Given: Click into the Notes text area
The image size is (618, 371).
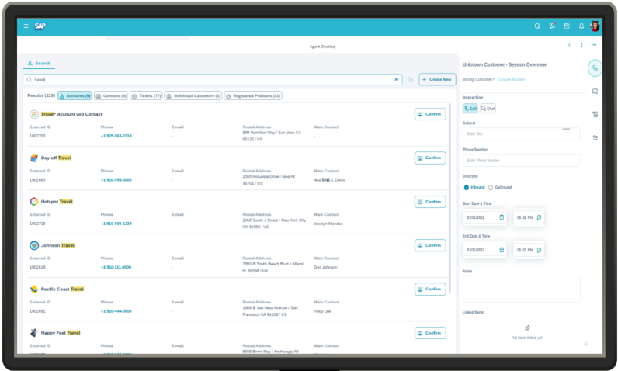Looking at the screenshot, I should click(521, 289).
